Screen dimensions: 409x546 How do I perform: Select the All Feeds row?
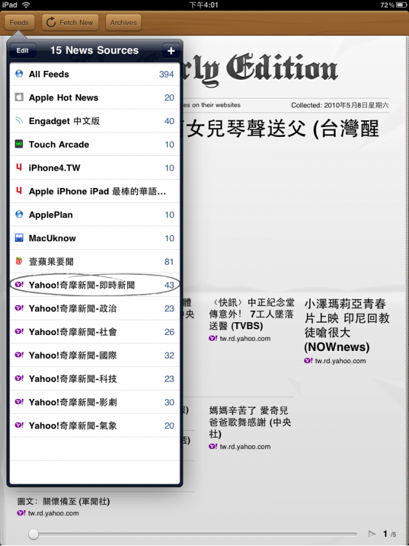tap(95, 74)
